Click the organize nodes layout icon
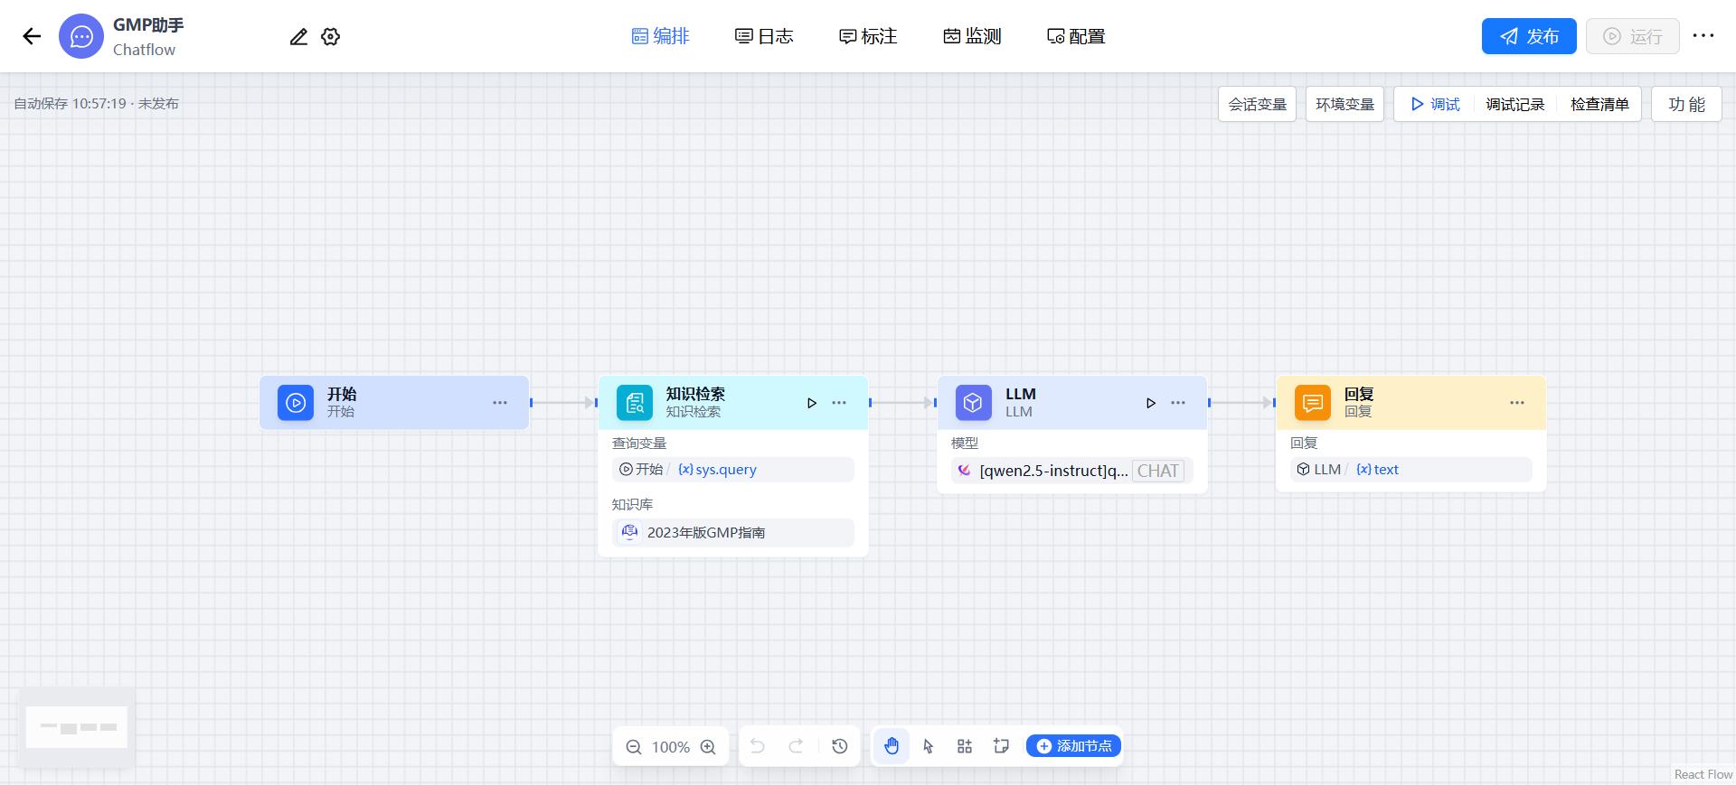The image size is (1736, 785). (965, 746)
